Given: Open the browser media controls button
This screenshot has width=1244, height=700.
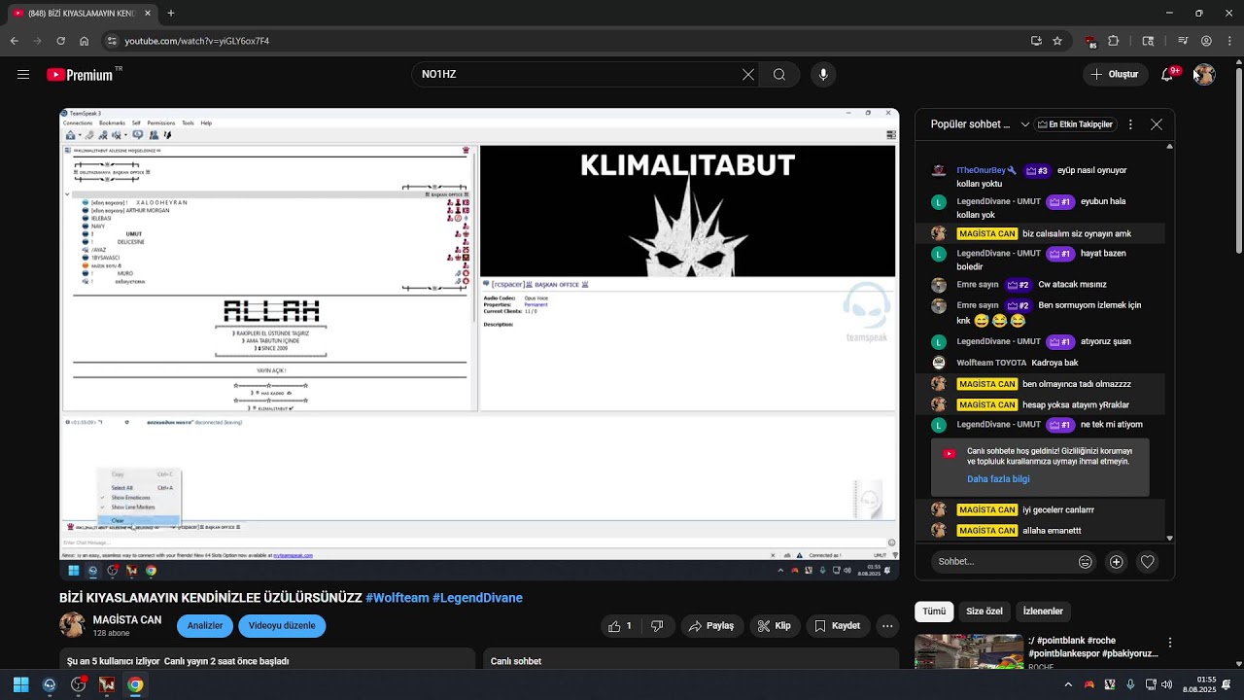Looking at the screenshot, I should click(x=1183, y=41).
